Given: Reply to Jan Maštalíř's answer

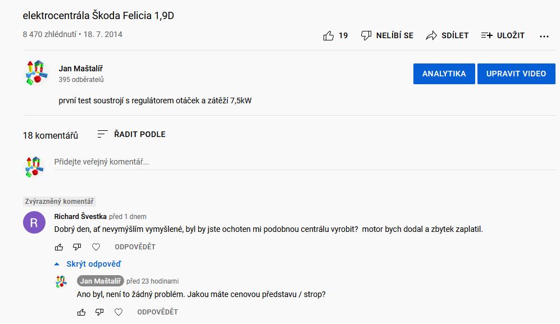Looking at the screenshot, I should click(157, 312).
